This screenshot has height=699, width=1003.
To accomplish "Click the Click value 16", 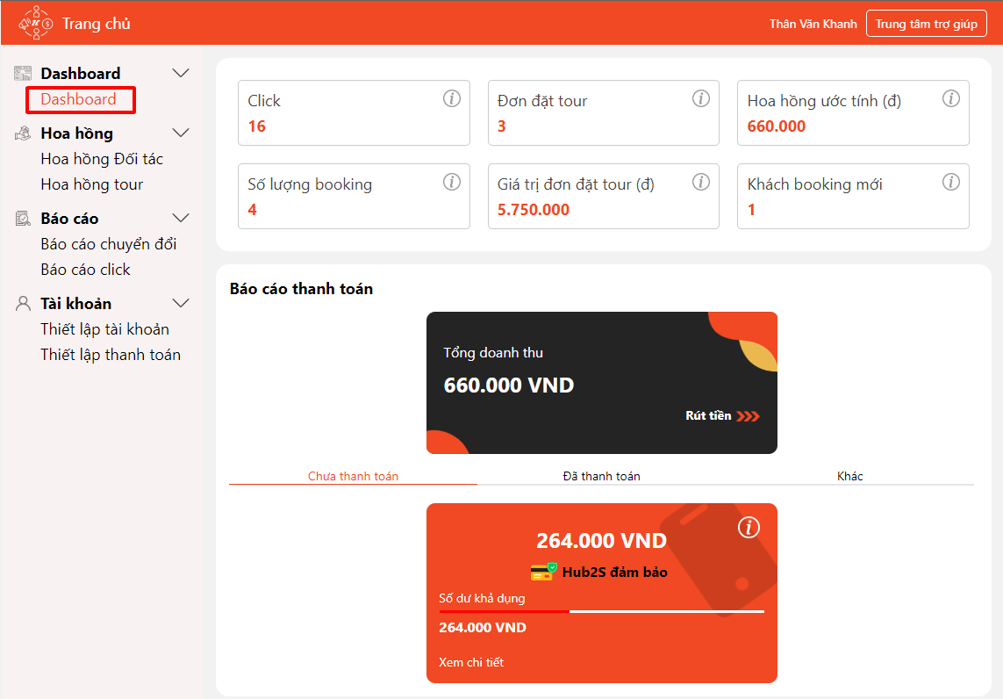I will tap(256, 126).
